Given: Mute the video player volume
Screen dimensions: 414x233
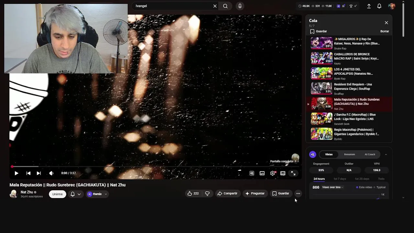Looking at the screenshot, I should (x=51, y=173).
